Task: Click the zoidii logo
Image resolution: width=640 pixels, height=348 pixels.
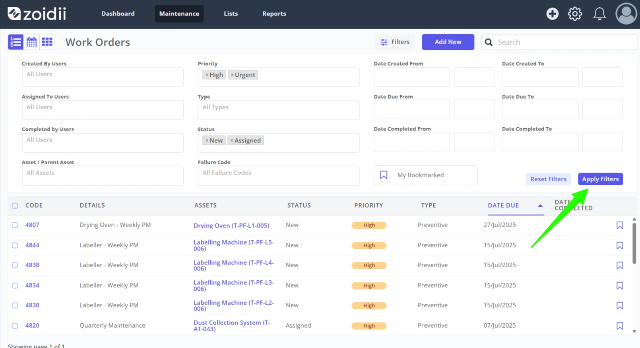Action: (37, 14)
